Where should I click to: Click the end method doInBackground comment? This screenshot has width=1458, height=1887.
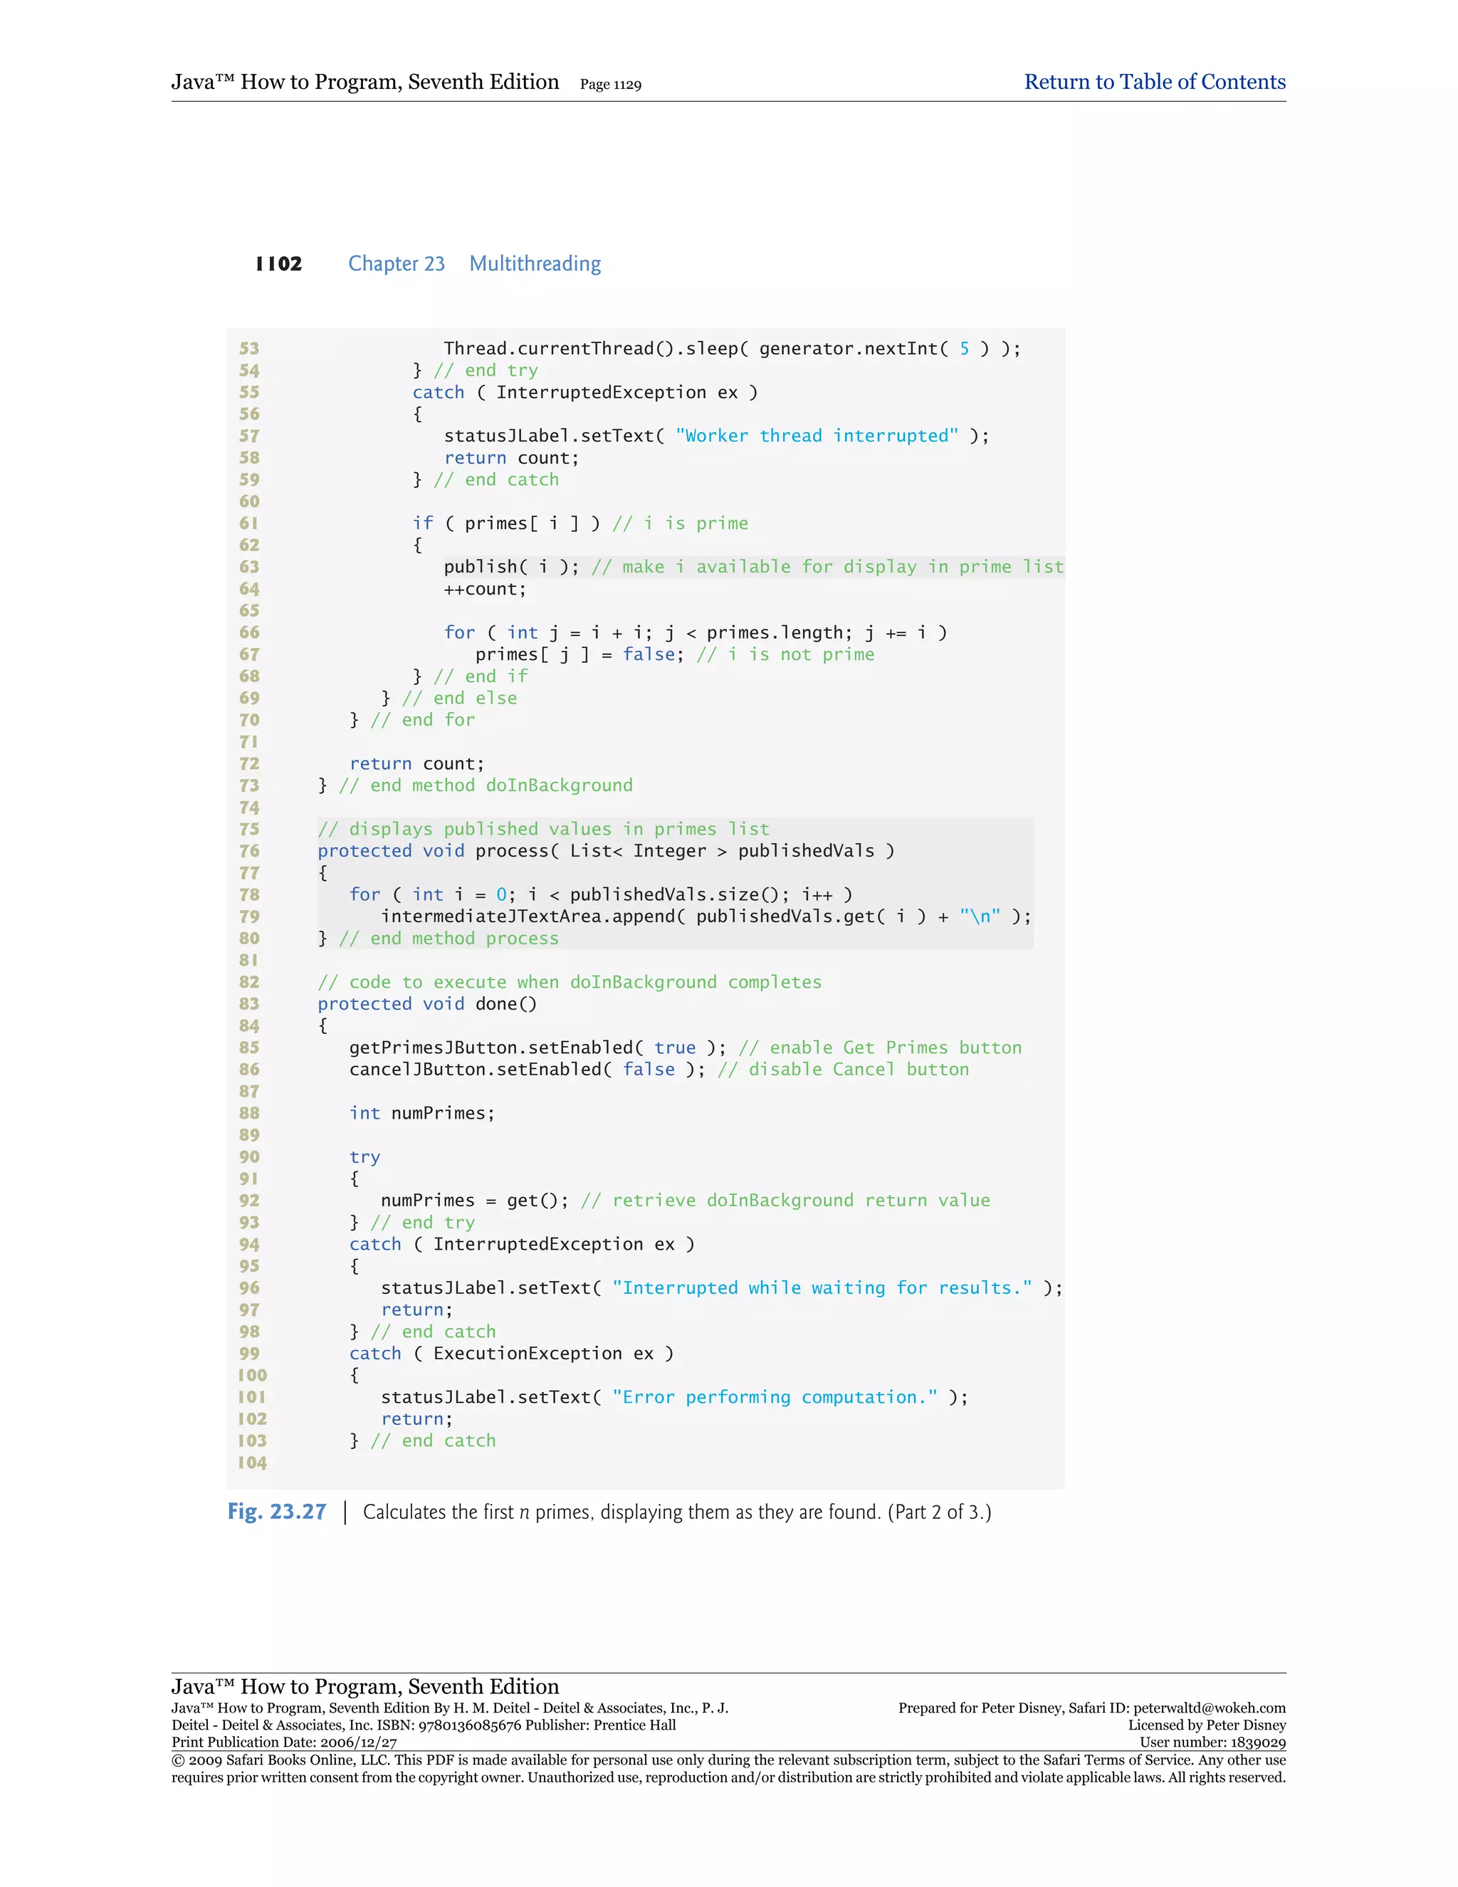click(486, 785)
